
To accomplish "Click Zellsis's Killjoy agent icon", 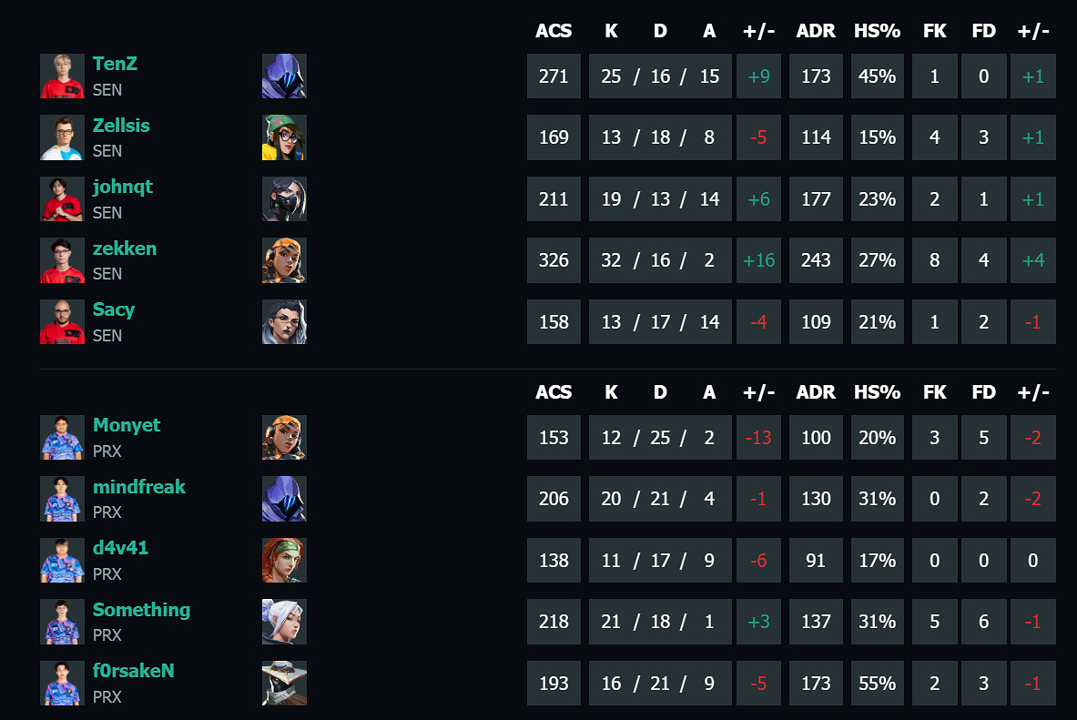I will coord(284,137).
